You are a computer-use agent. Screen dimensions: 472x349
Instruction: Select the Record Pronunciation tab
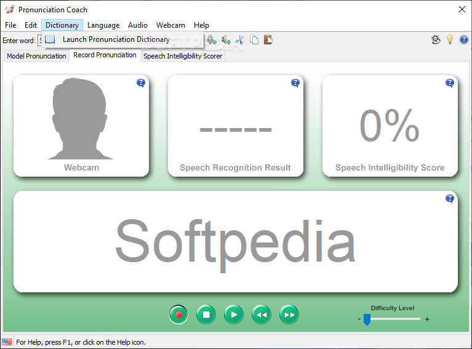(x=105, y=55)
